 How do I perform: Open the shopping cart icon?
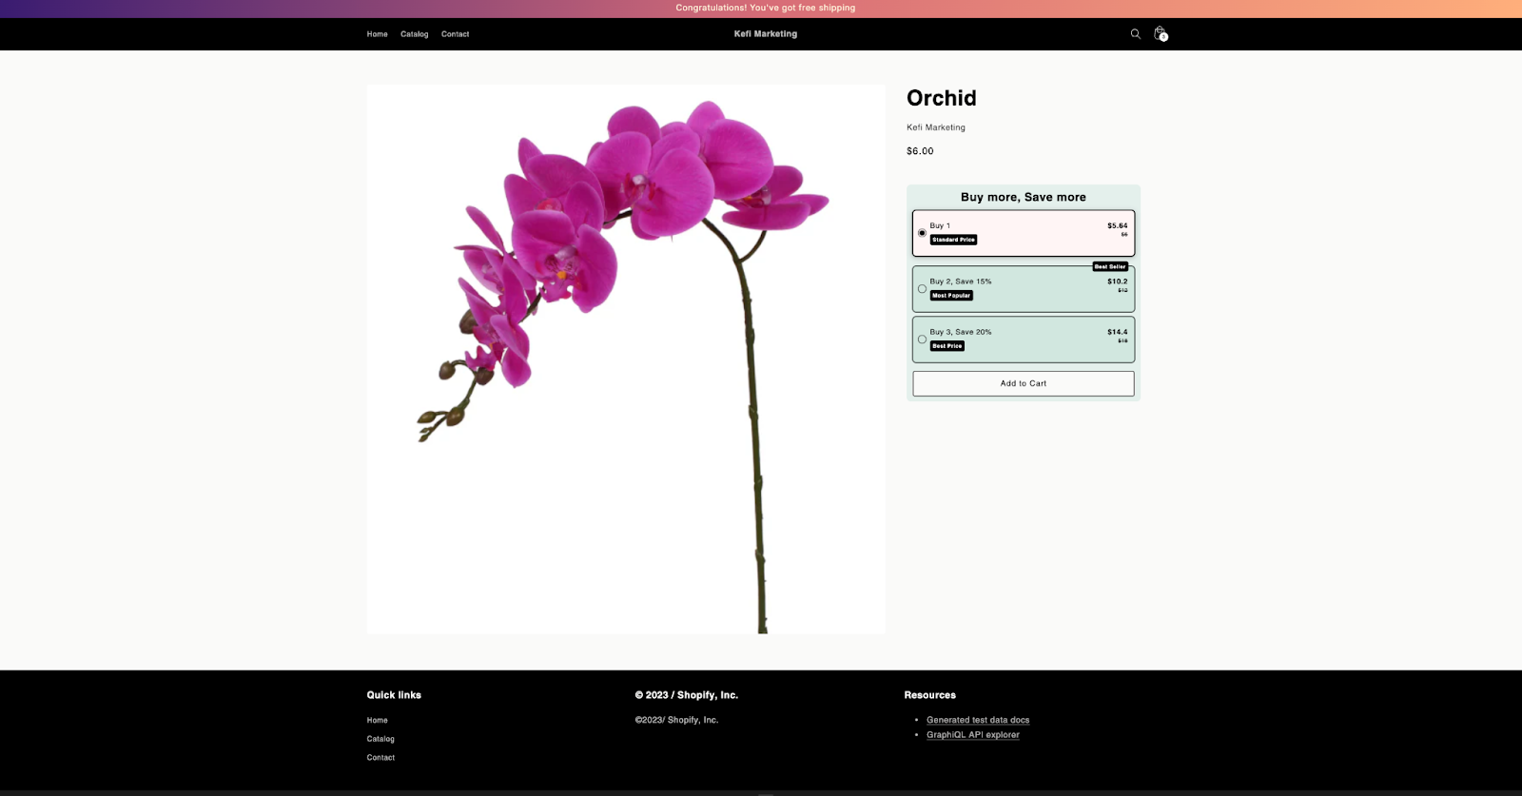click(1160, 34)
